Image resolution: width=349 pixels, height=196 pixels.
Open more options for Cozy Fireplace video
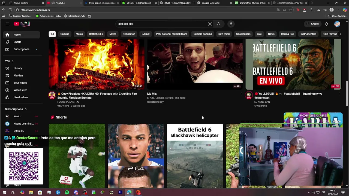click(x=143, y=94)
